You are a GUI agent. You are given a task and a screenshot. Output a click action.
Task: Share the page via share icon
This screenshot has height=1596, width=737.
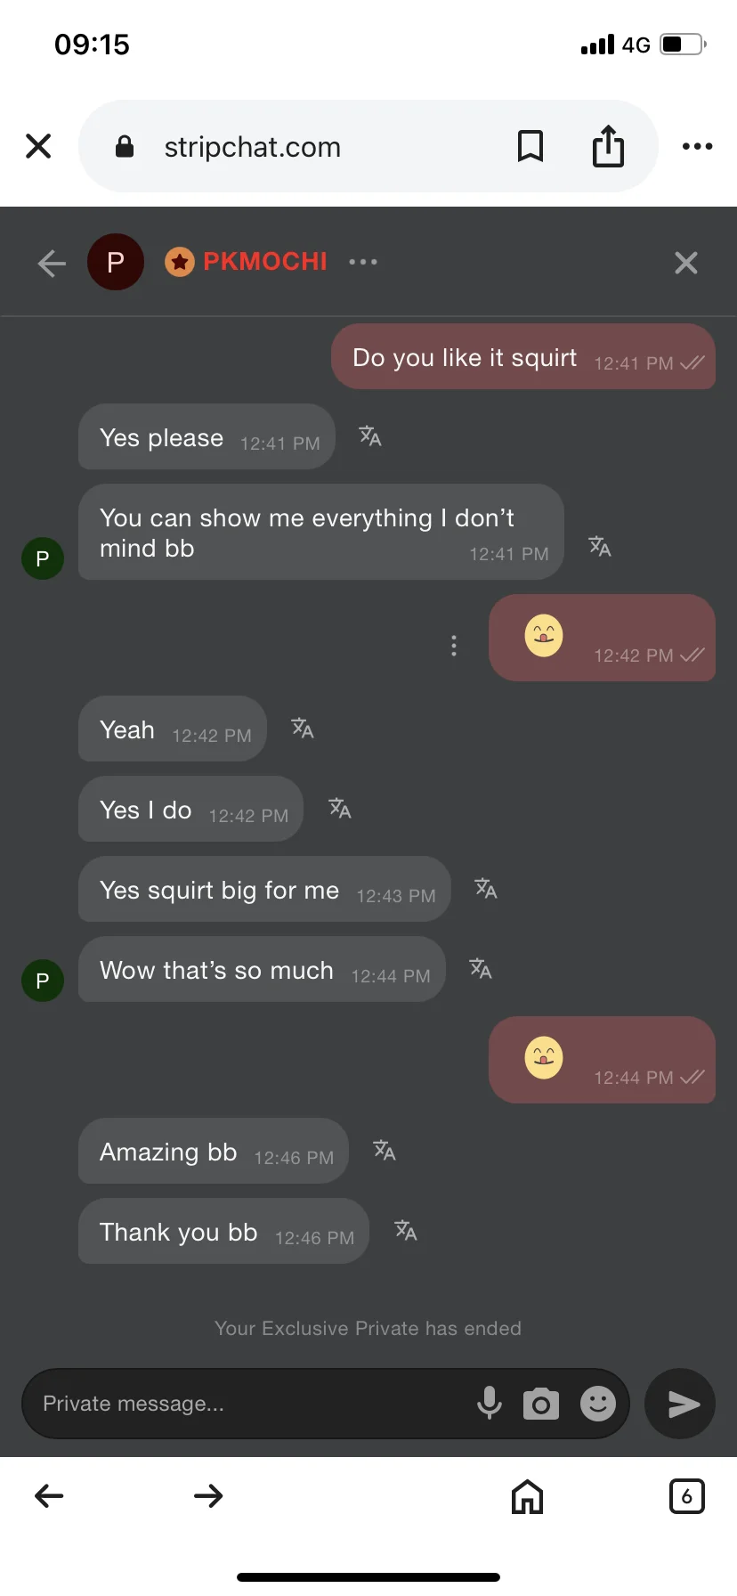tap(608, 146)
